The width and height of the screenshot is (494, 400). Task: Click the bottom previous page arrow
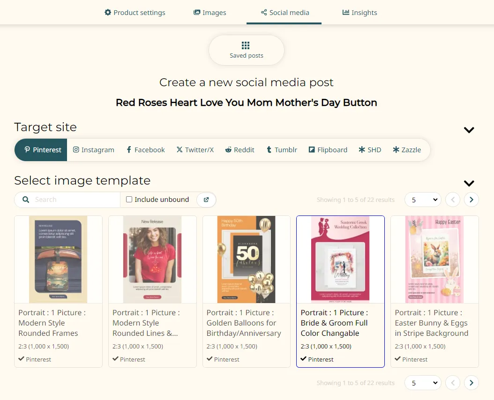tap(453, 383)
